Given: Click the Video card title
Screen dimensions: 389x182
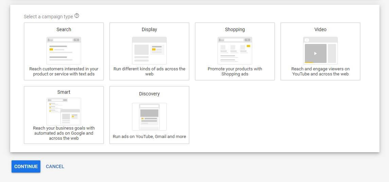Looking at the screenshot, I should point(320,29).
